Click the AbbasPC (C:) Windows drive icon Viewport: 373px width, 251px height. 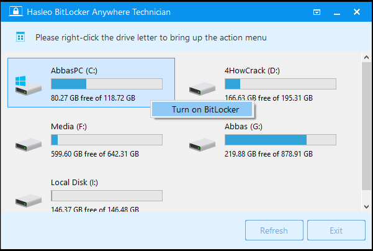tap(29, 86)
